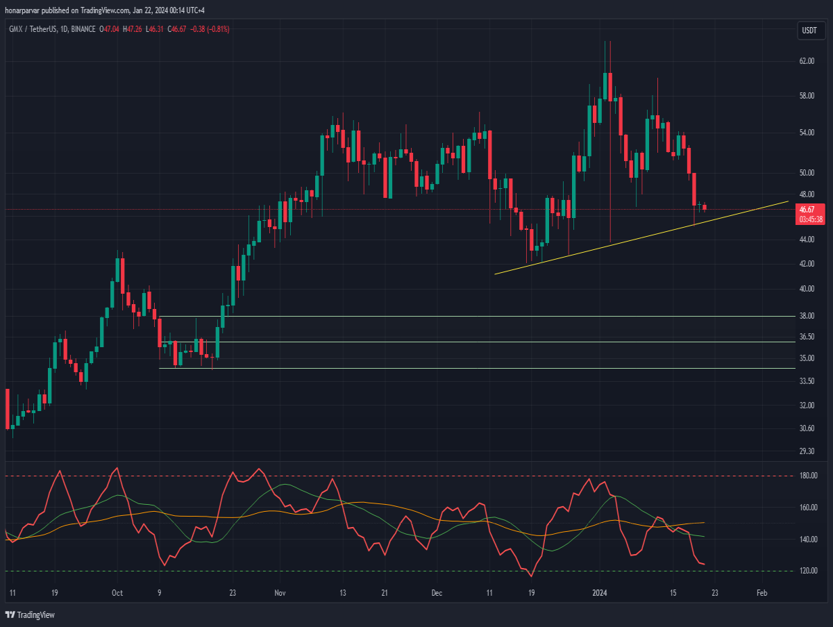The height and width of the screenshot is (627, 833).
Task: Select the horizontal line near 36.00
Action: 477,342
